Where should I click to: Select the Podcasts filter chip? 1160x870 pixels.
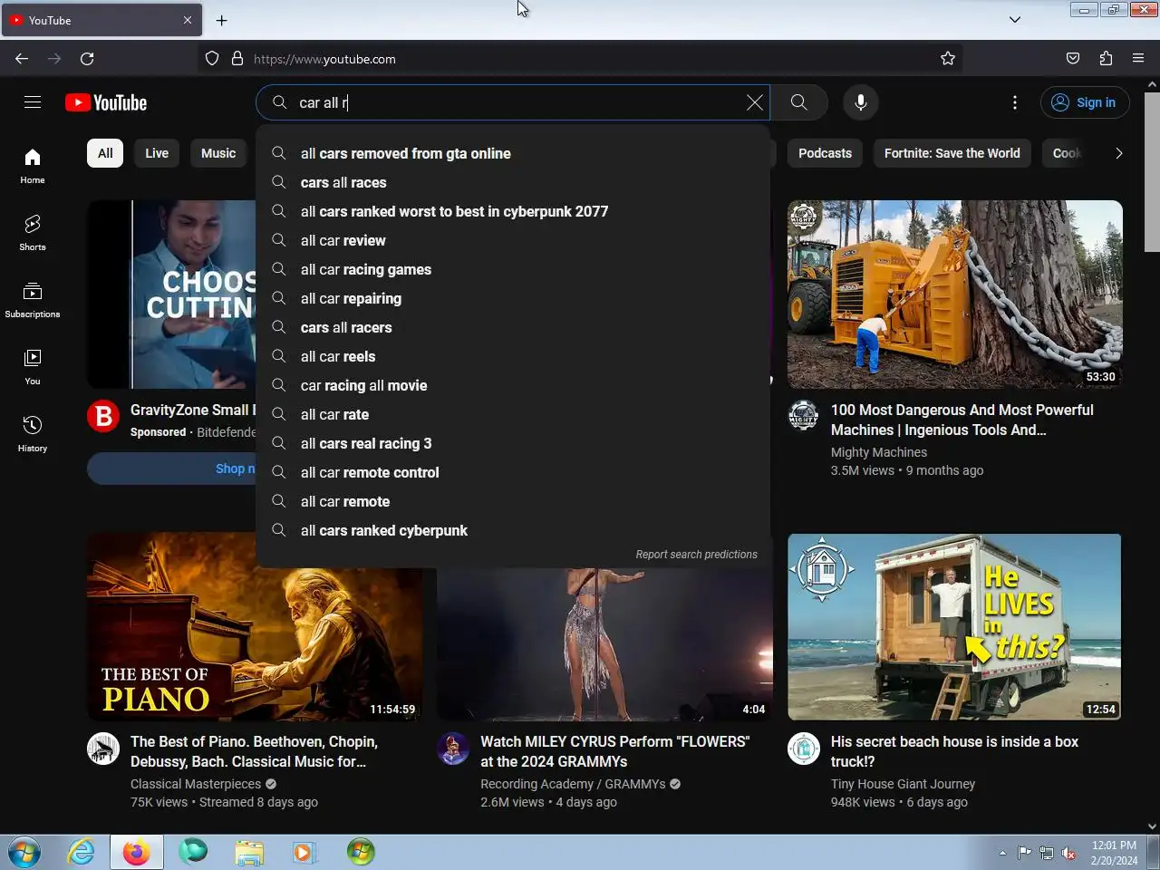(x=825, y=153)
